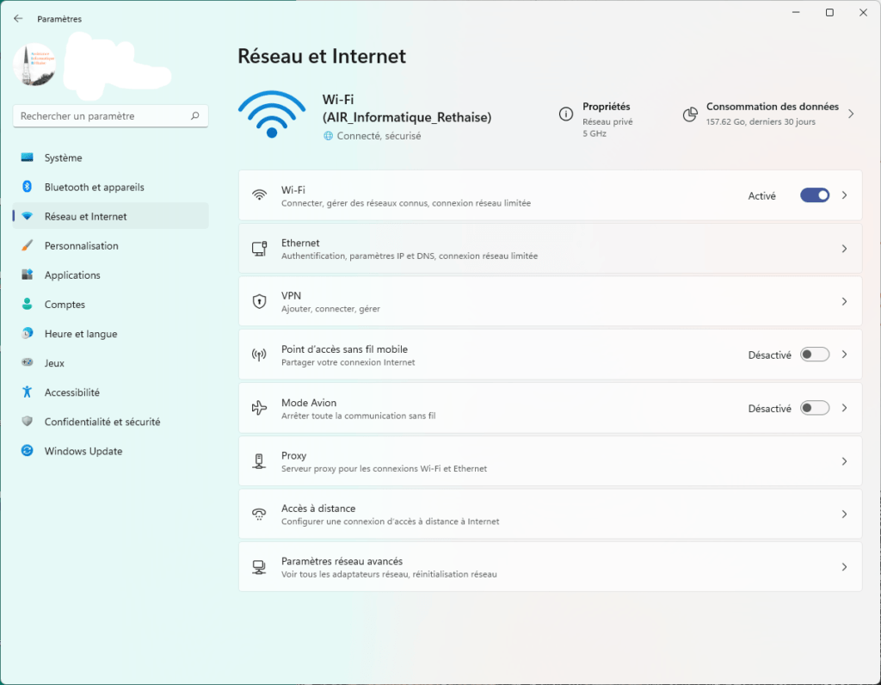Click the back arrow in title bar

18,18
